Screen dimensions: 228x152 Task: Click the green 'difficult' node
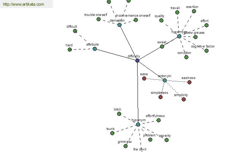75,31
